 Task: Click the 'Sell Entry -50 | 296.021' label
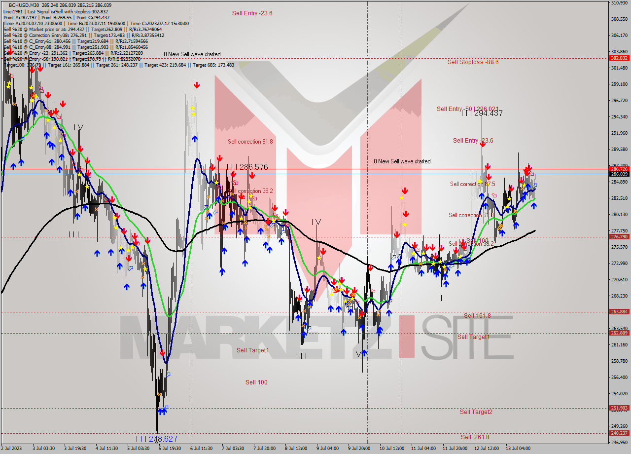point(467,109)
